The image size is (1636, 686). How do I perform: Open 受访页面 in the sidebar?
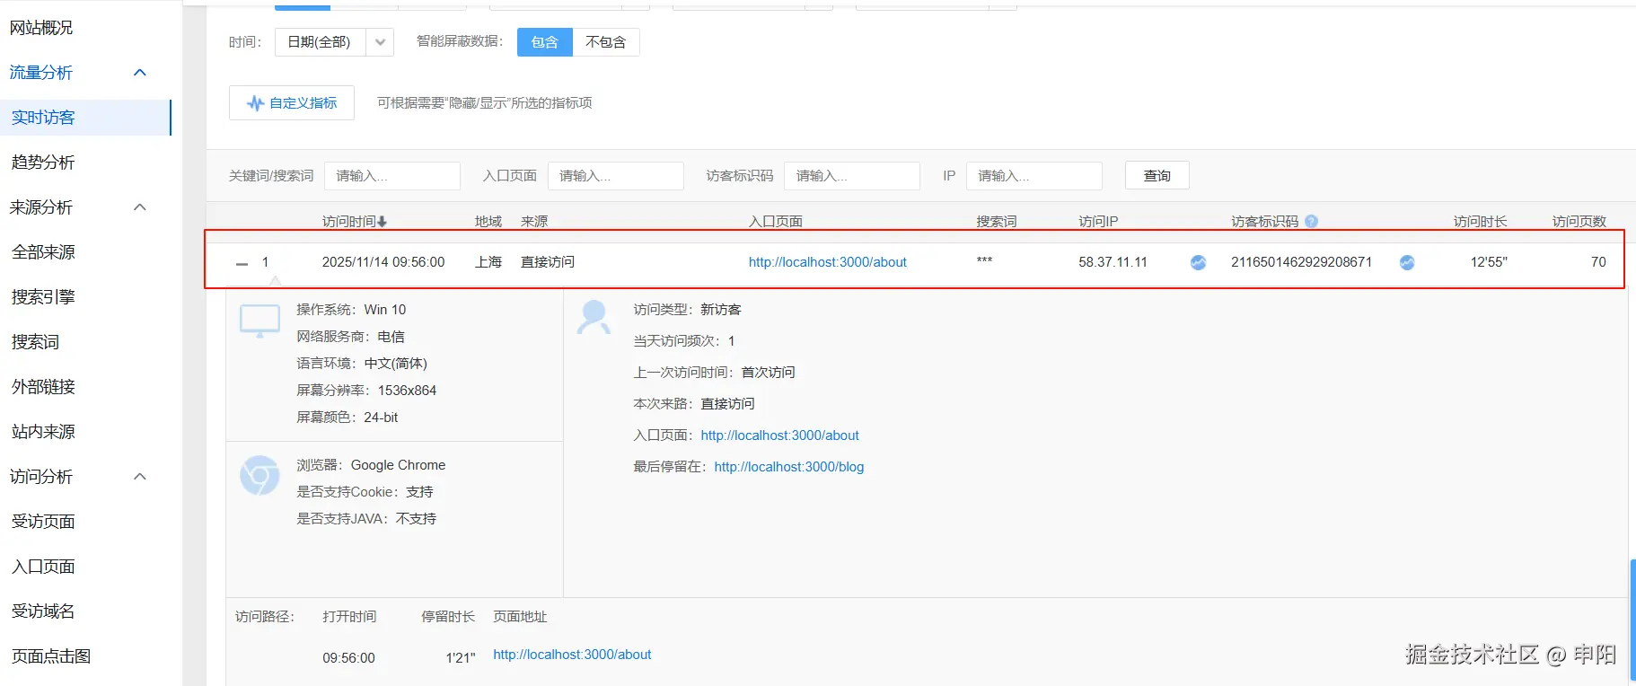(43, 522)
